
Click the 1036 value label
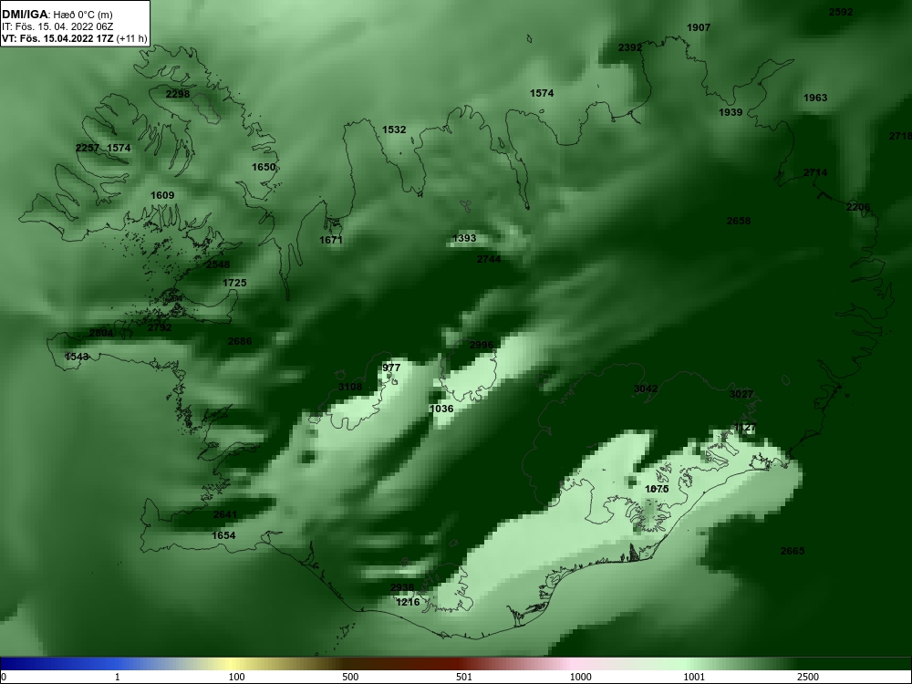(440, 409)
